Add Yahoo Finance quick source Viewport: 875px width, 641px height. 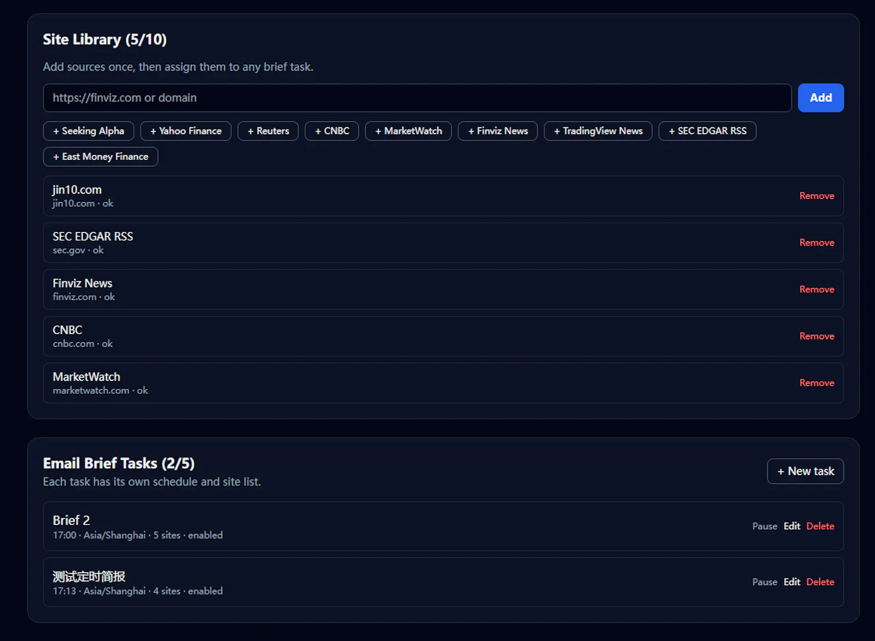186,131
